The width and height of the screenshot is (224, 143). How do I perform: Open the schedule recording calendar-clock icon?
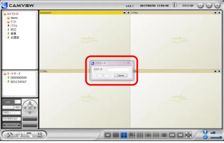(30, 135)
